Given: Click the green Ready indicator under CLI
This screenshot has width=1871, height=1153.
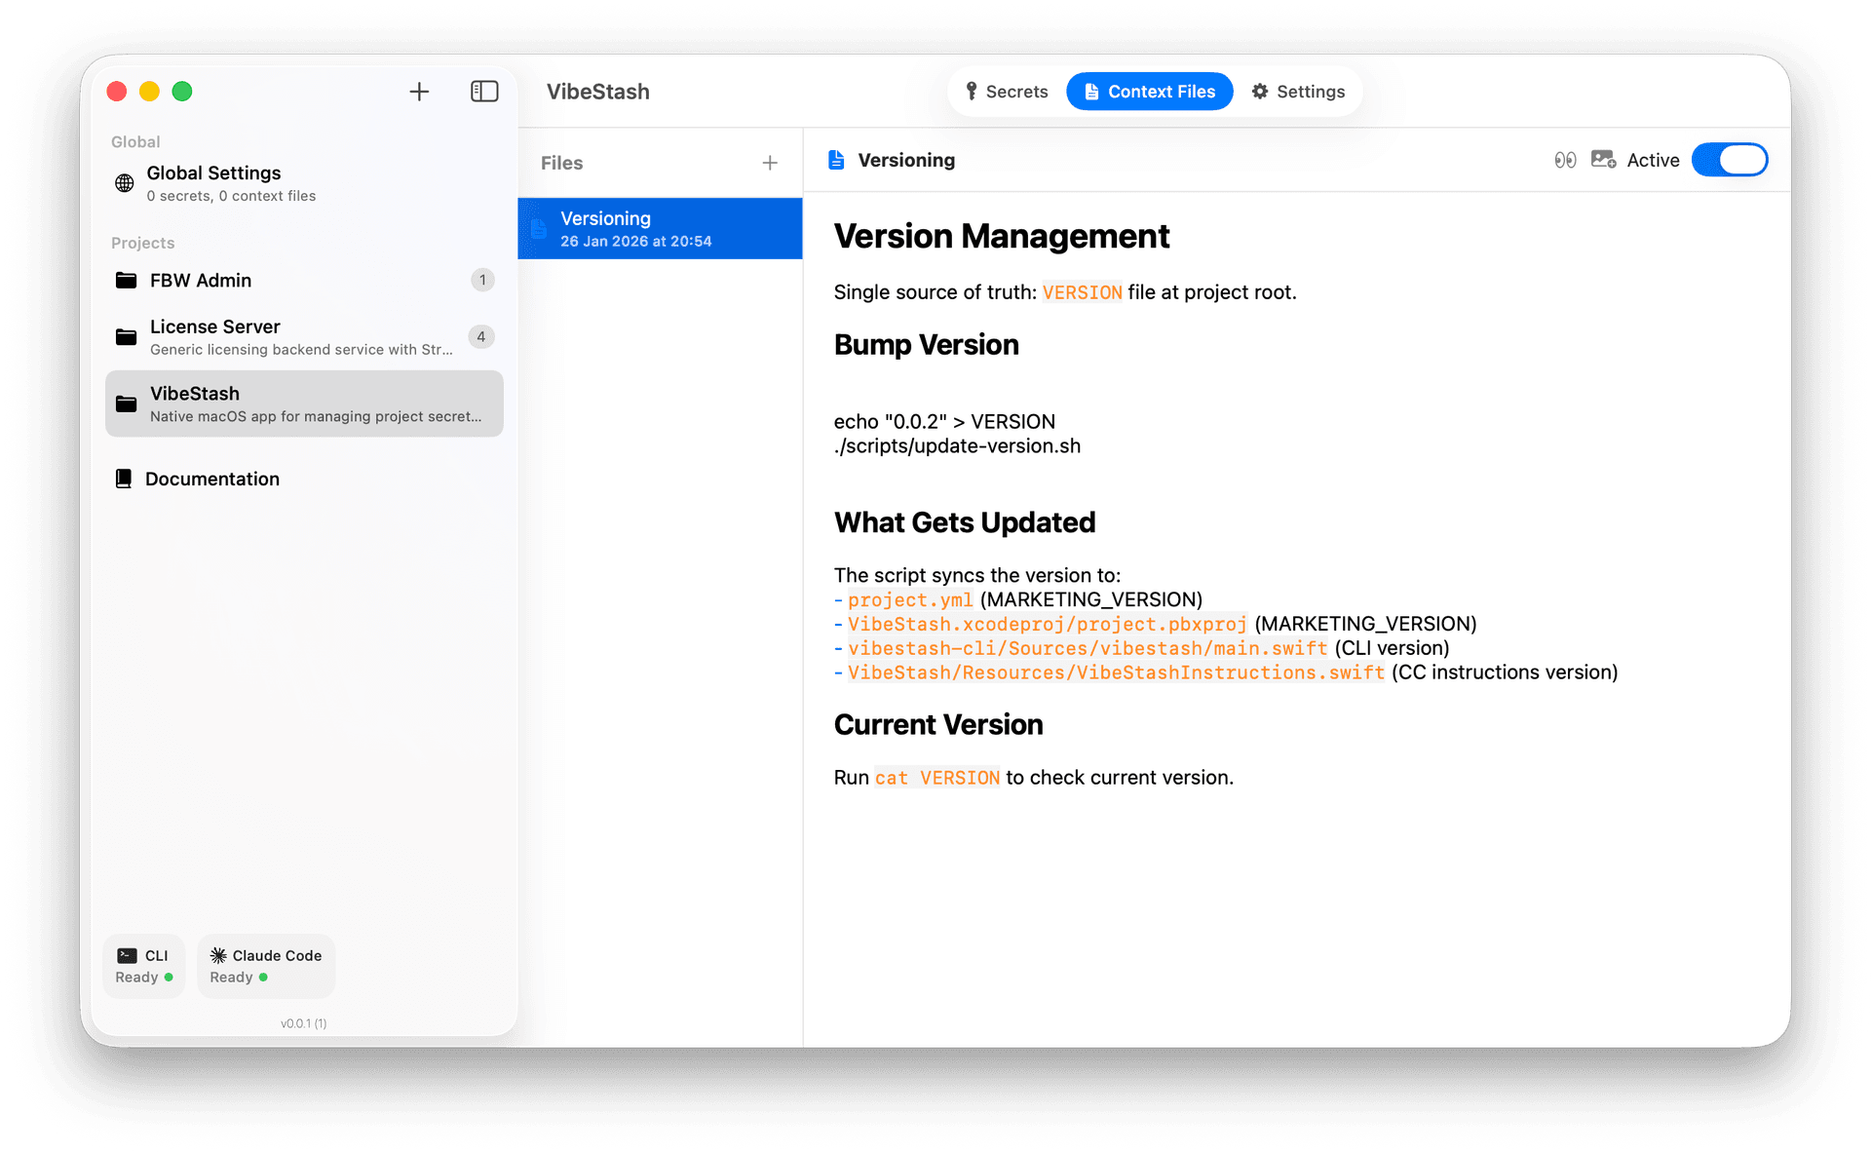Looking at the screenshot, I should (171, 977).
